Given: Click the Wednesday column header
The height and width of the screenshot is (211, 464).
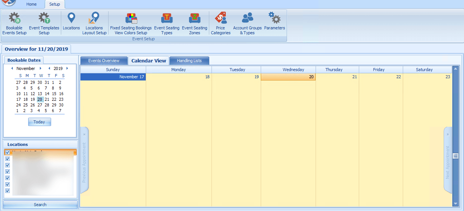Looking at the screenshot, I should 288,70.
